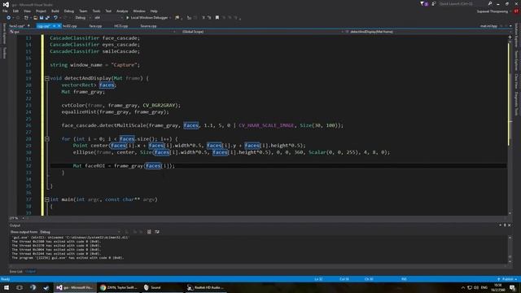Open the File menu
The image size is (521, 293).
tap(5, 11)
